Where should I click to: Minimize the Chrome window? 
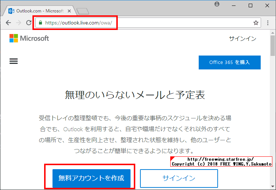234,5
